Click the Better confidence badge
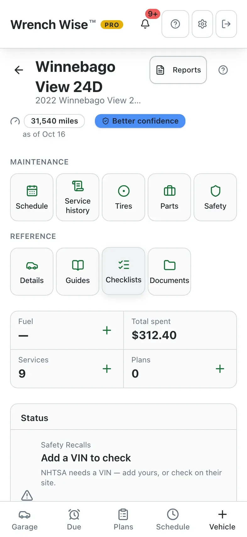The image size is (247, 537). pyautogui.click(x=140, y=121)
